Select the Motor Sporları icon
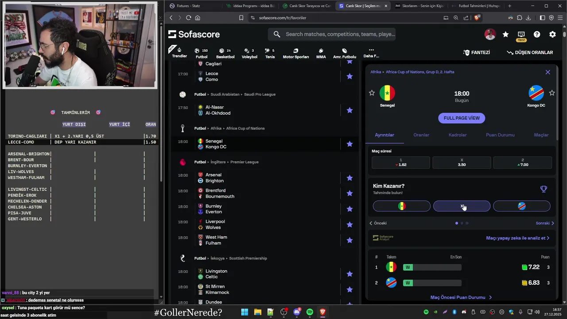 pyautogui.click(x=295, y=53)
